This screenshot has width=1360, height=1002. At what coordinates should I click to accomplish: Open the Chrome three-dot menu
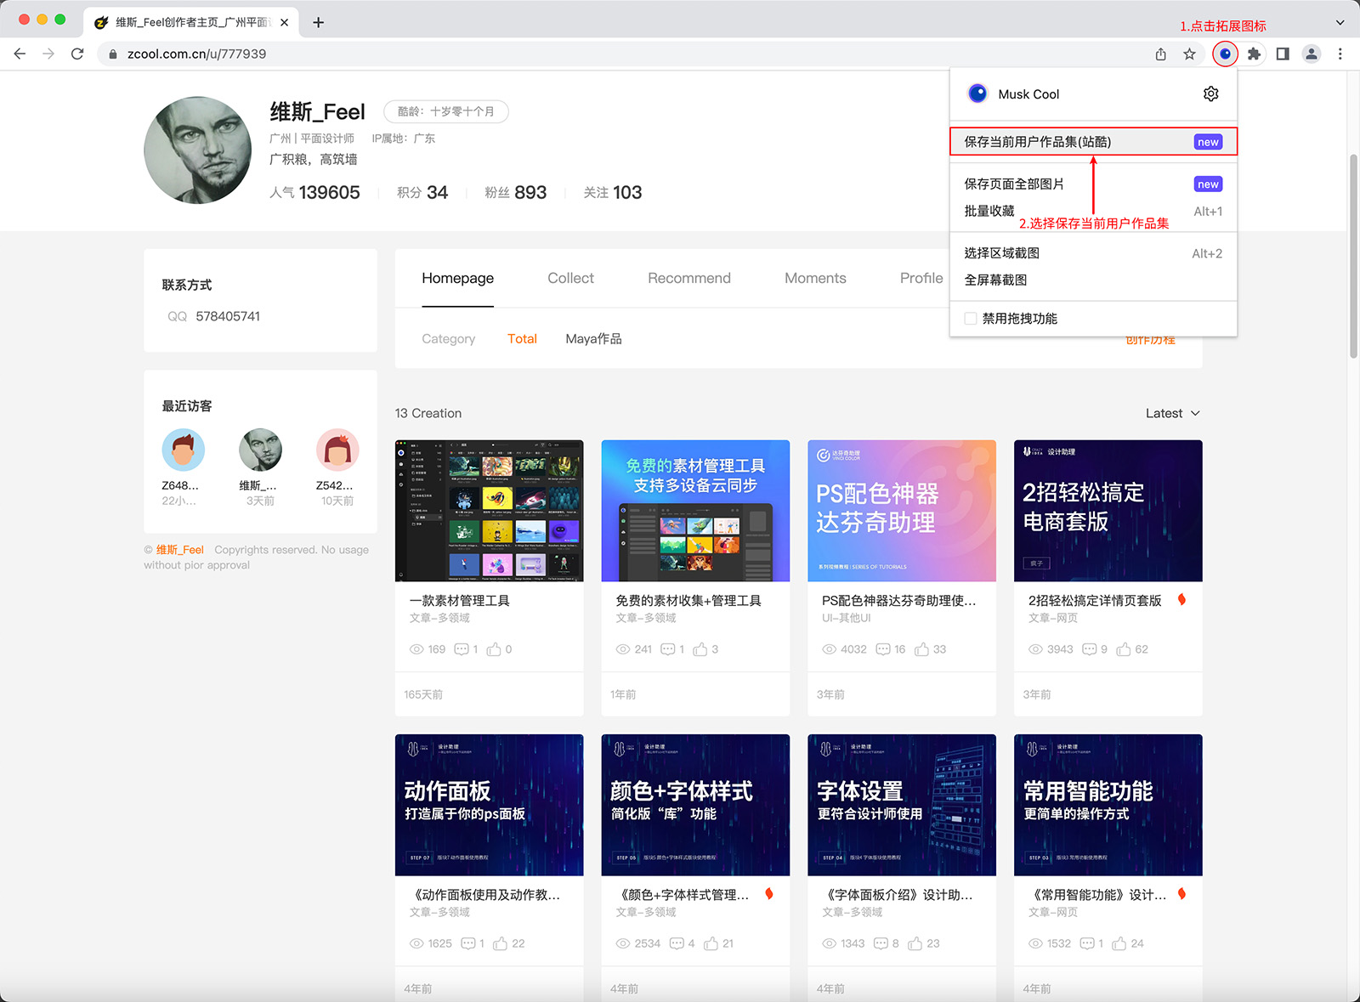tap(1340, 54)
